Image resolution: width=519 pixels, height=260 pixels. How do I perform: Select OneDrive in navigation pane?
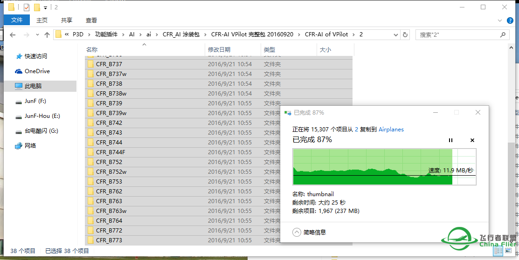point(37,71)
